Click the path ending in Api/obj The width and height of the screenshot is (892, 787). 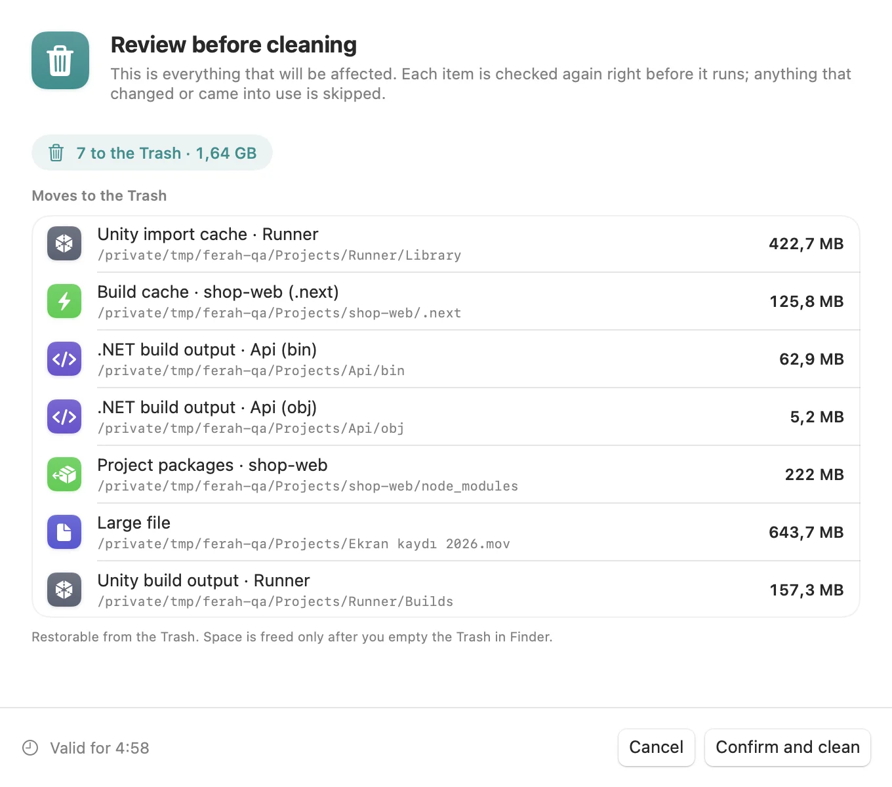(x=251, y=428)
